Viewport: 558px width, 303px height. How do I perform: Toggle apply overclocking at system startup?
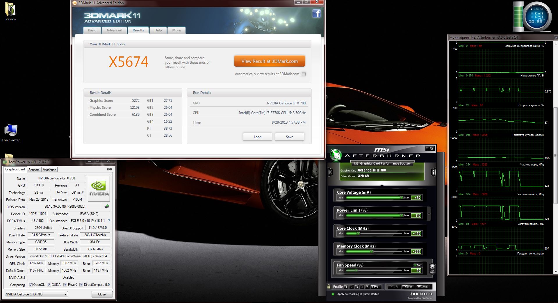pyautogui.click(x=333, y=294)
